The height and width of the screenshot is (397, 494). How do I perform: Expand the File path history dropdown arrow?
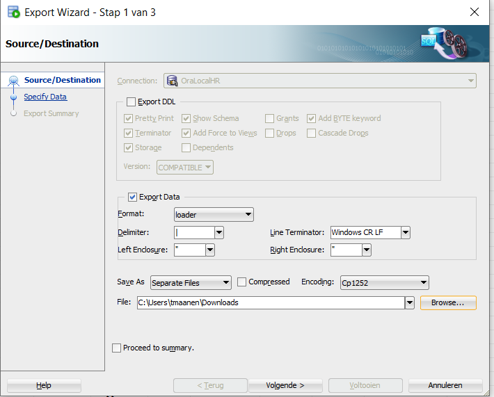click(x=410, y=303)
